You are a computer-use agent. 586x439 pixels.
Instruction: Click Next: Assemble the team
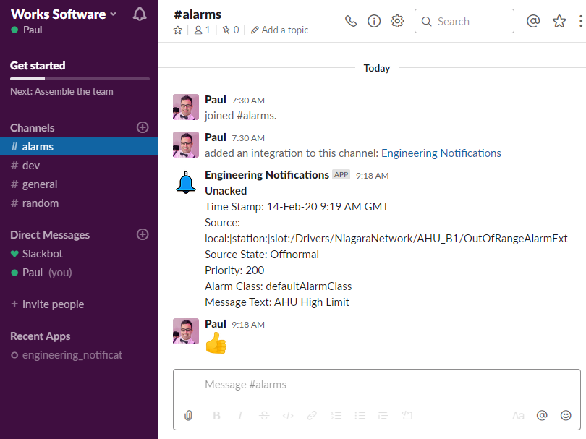[61, 92]
